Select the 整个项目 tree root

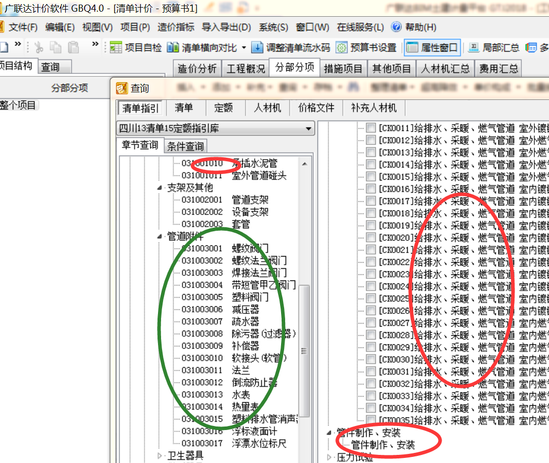(x=18, y=105)
